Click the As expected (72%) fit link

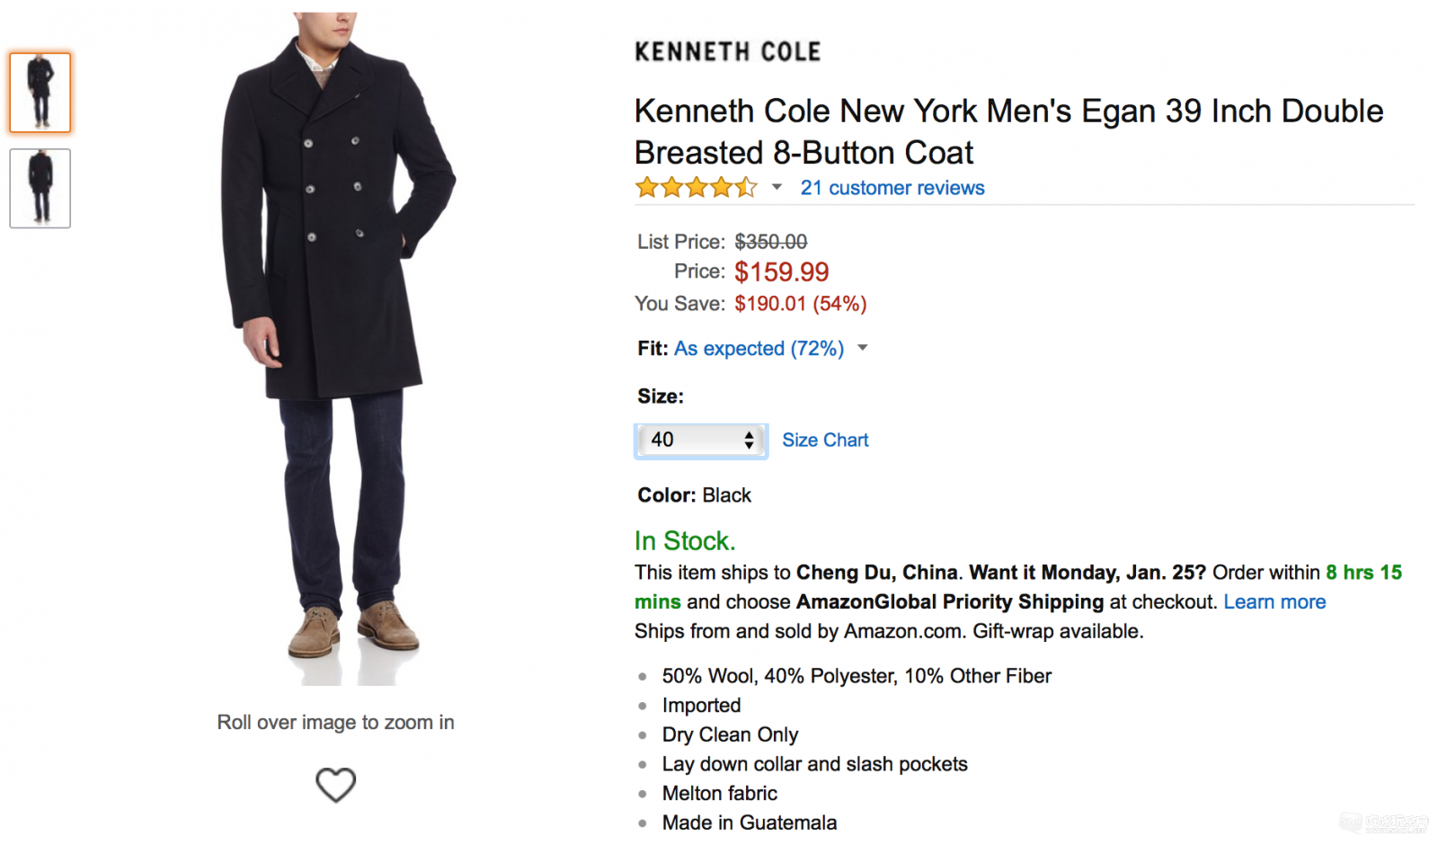(759, 349)
